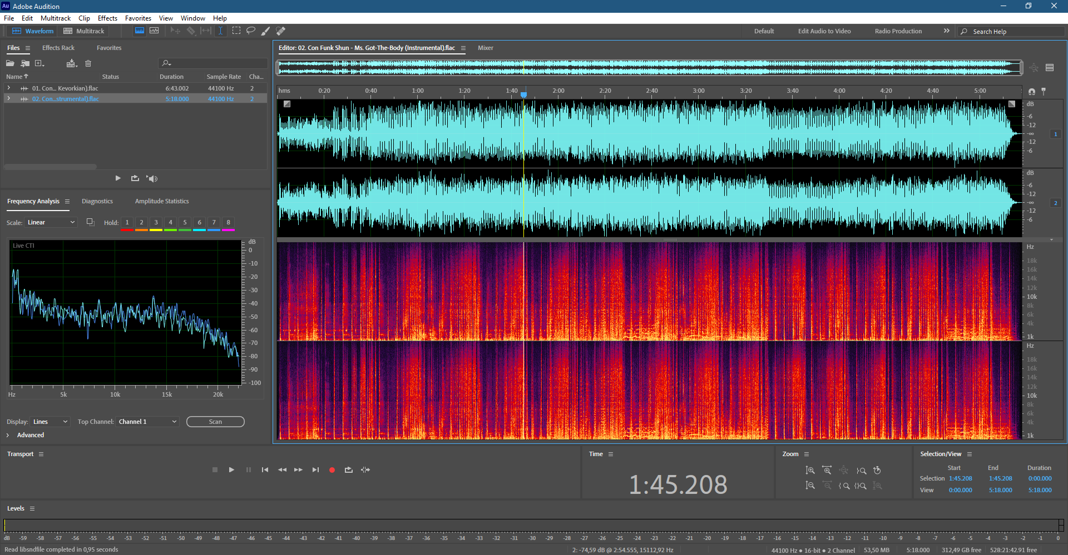Click the Import File icon in Files panel
The image size is (1068, 555).
pos(25,63)
